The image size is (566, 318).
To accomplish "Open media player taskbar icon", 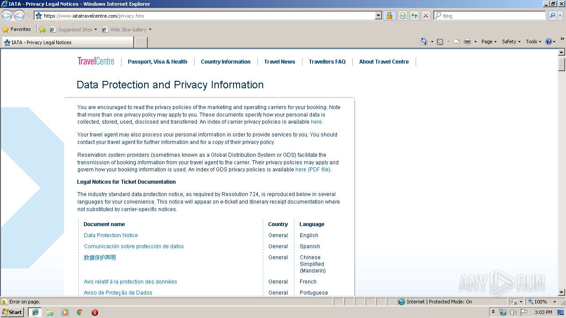I will [x=65, y=312].
